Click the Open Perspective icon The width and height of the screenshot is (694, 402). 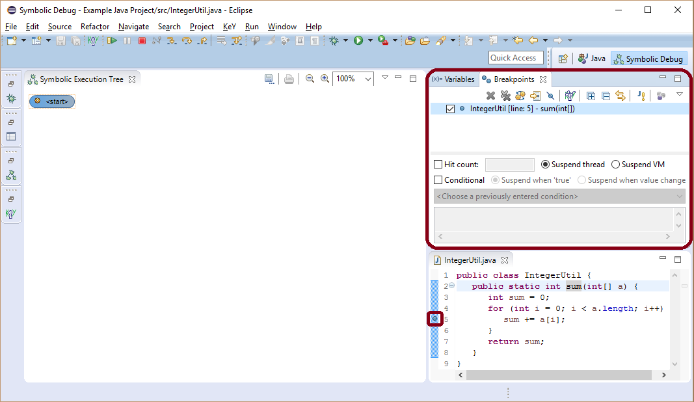click(563, 59)
